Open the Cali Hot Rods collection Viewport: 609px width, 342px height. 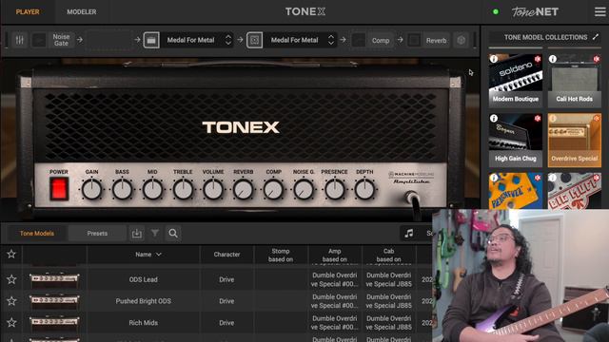[575, 81]
